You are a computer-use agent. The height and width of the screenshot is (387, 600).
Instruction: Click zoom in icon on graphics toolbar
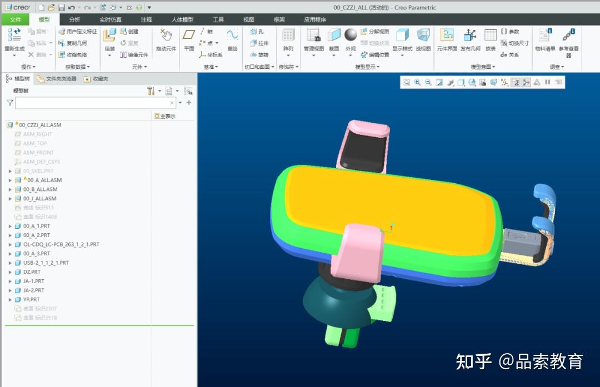(416, 82)
